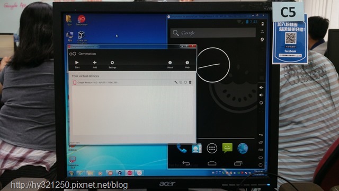
Task: Reset the Nexus 4 device to factory state
Action: (x=185, y=82)
